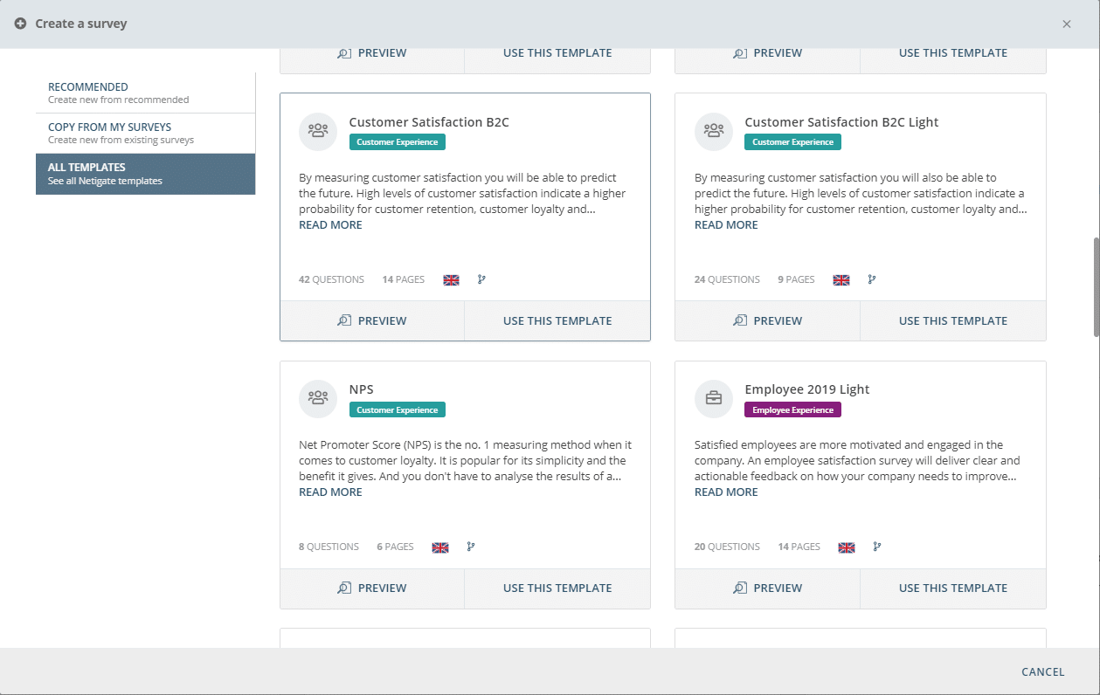The image size is (1100, 695).
Task: Click the UK flag on Customer Satisfaction B2C
Action: click(451, 279)
